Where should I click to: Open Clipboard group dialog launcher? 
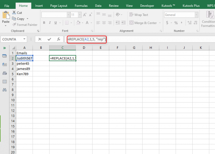[x=38, y=31]
